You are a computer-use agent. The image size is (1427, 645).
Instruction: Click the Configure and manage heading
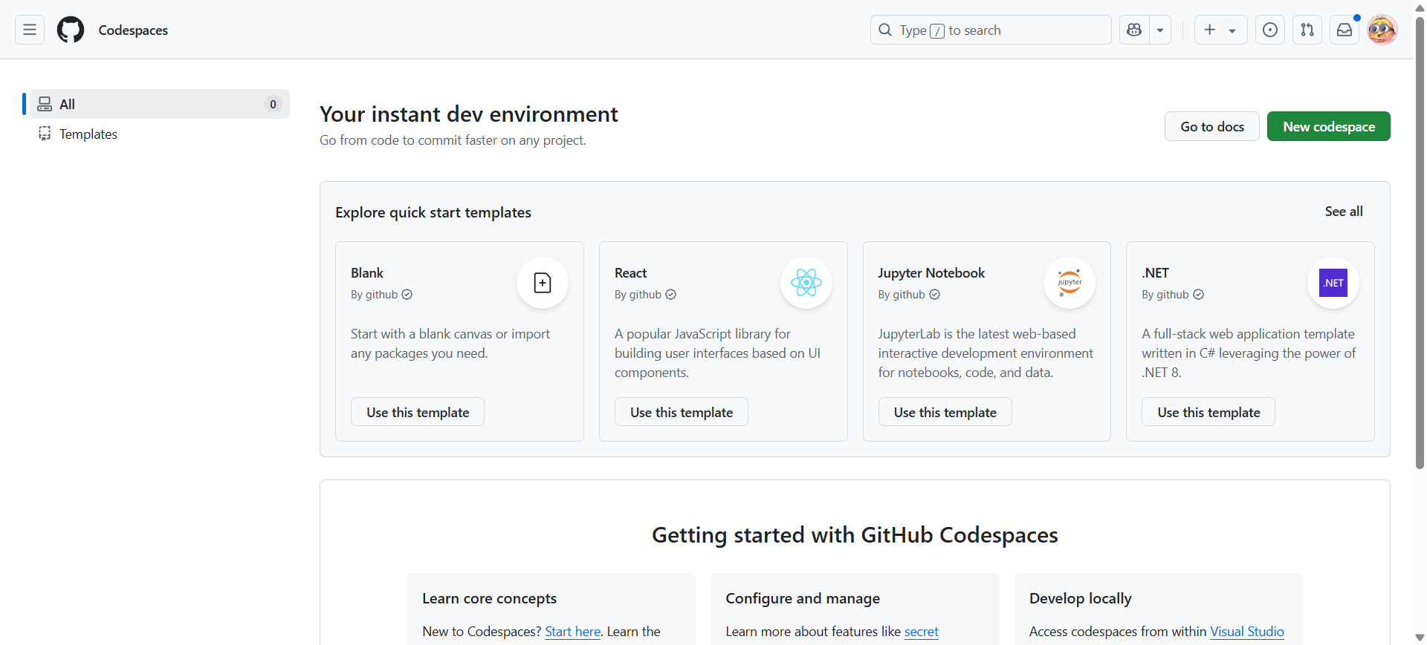click(x=803, y=598)
